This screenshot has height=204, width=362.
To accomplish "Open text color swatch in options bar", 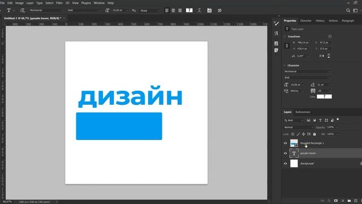I will [x=189, y=10].
